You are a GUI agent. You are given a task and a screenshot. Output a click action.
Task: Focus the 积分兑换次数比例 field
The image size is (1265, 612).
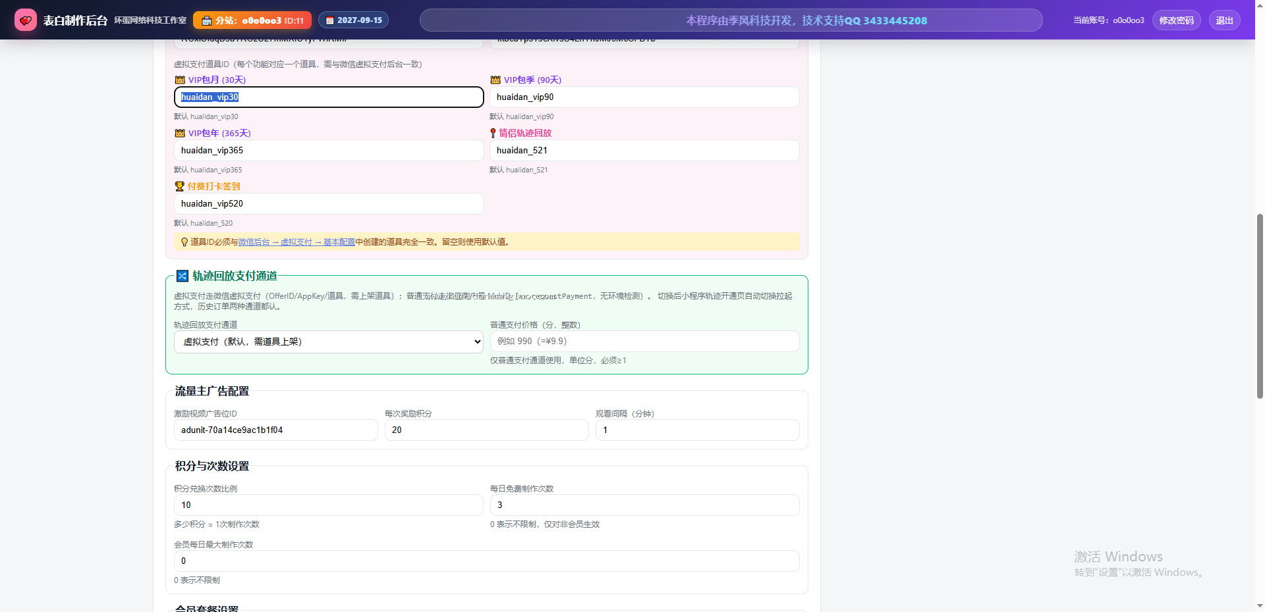(329, 505)
